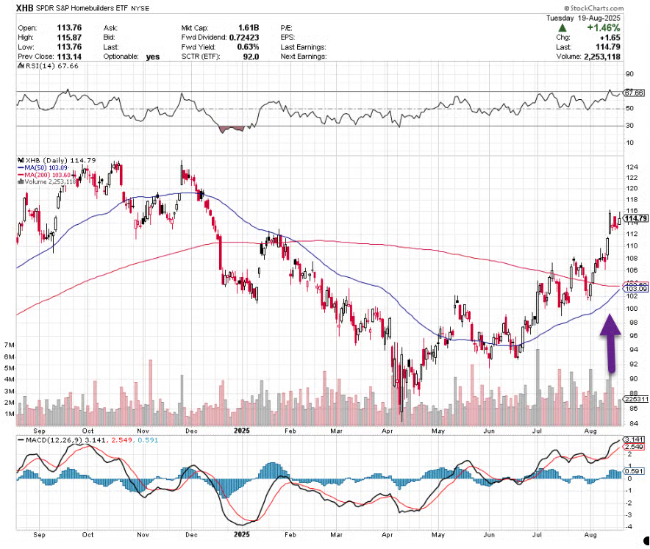Click the 2.549 signal tag on right axis

[x=634, y=447]
